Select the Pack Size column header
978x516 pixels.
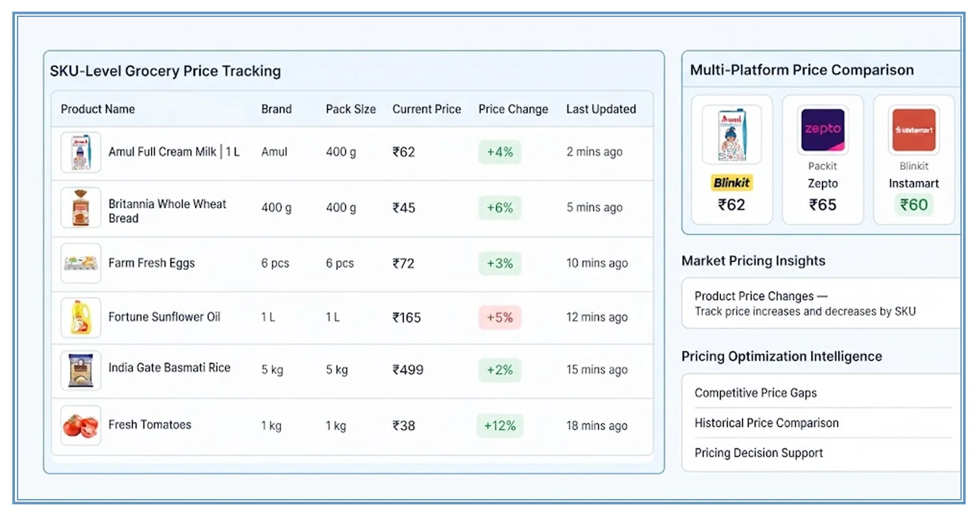(x=351, y=109)
